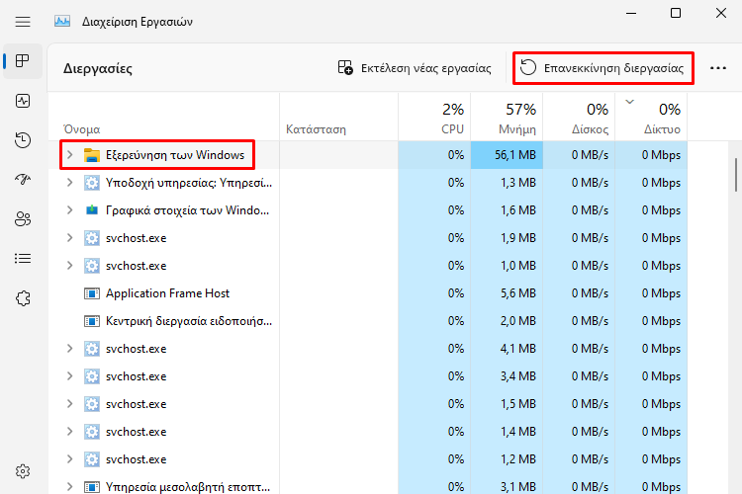
Task: Select the 56,1 MB memory cell
Action: pyautogui.click(x=507, y=155)
